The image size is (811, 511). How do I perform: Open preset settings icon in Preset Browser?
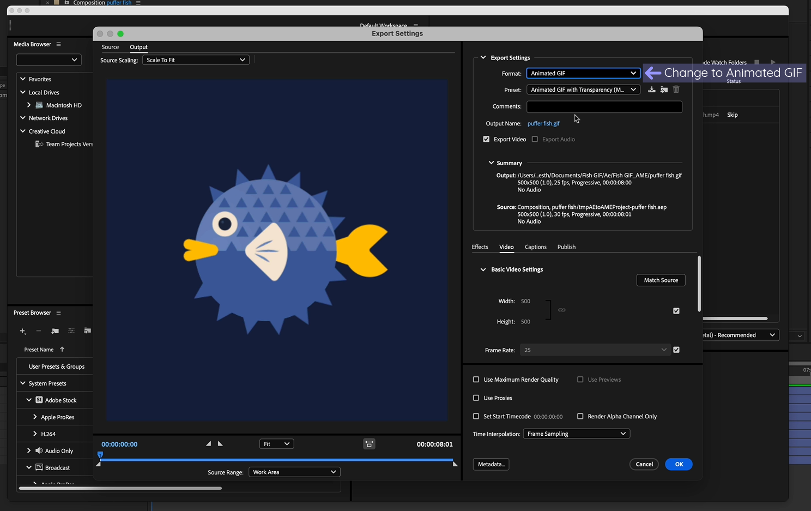coord(71,331)
